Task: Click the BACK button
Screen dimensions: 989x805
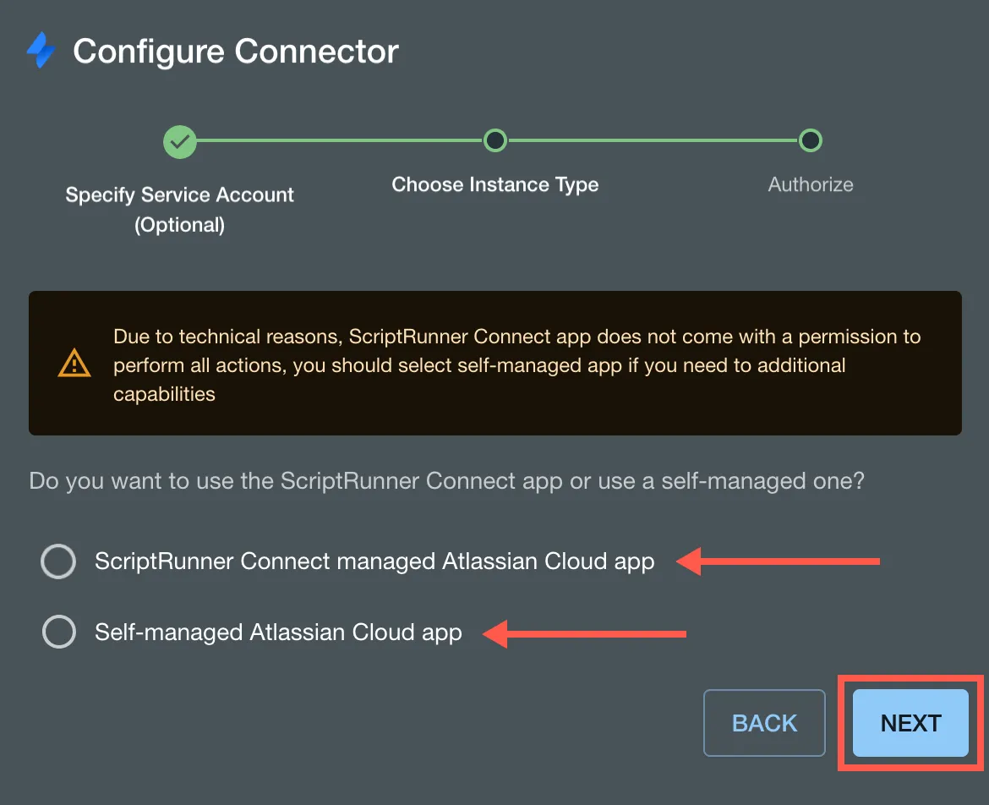Action: (x=764, y=723)
